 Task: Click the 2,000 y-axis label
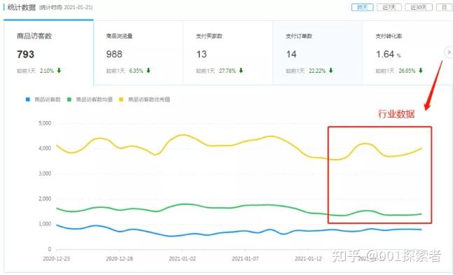(x=45, y=199)
